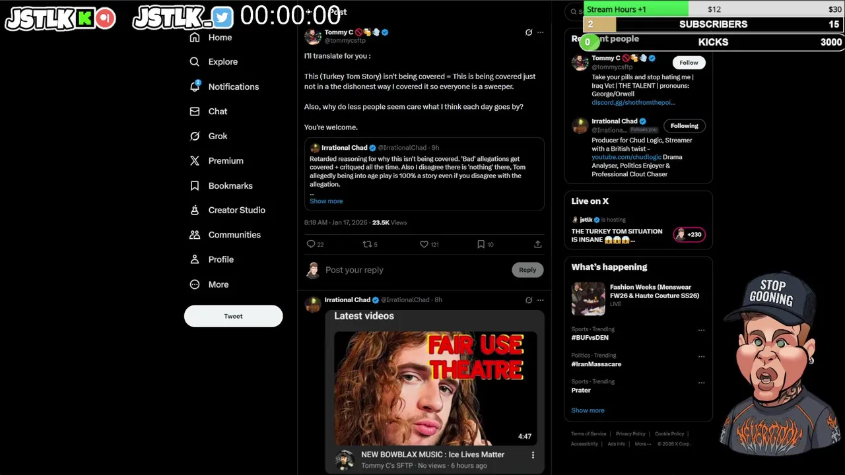Image resolution: width=845 pixels, height=475 pixels.
Task: Open #BUFvsDEN trending topic
Action: (590, 338)
